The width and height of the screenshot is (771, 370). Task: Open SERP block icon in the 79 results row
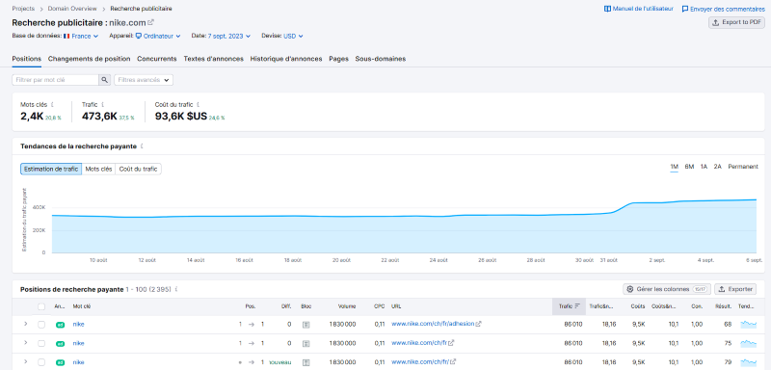(x=306, y=362)
